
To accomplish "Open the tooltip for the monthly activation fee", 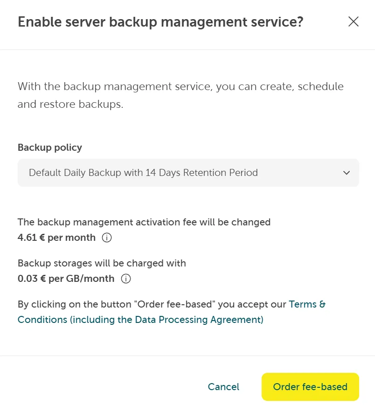I will coord(106,238).
